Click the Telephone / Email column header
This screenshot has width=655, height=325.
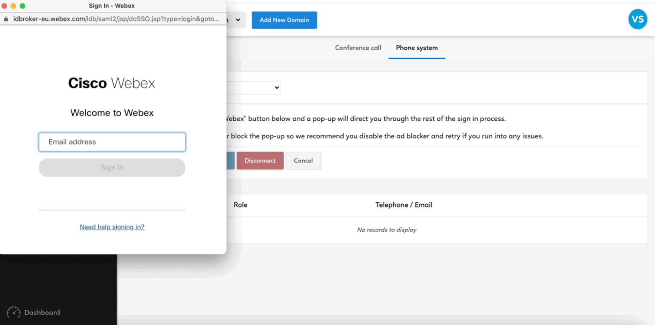coord(404,205)
